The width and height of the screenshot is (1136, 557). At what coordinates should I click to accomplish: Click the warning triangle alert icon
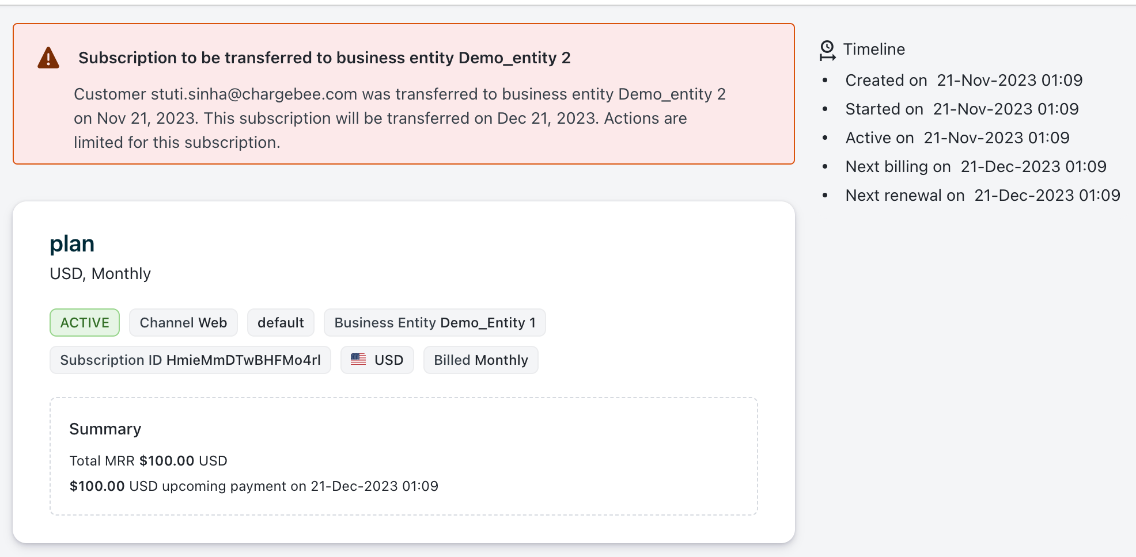pyautogui.click(x=48, y=58)
